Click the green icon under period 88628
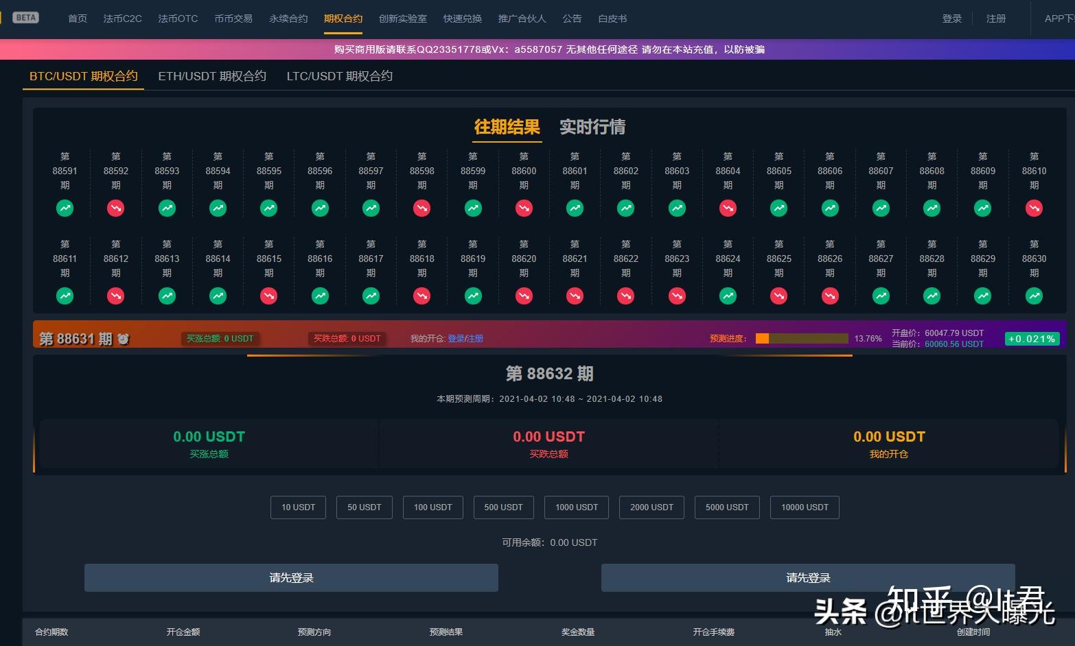 tap(932, 296)
